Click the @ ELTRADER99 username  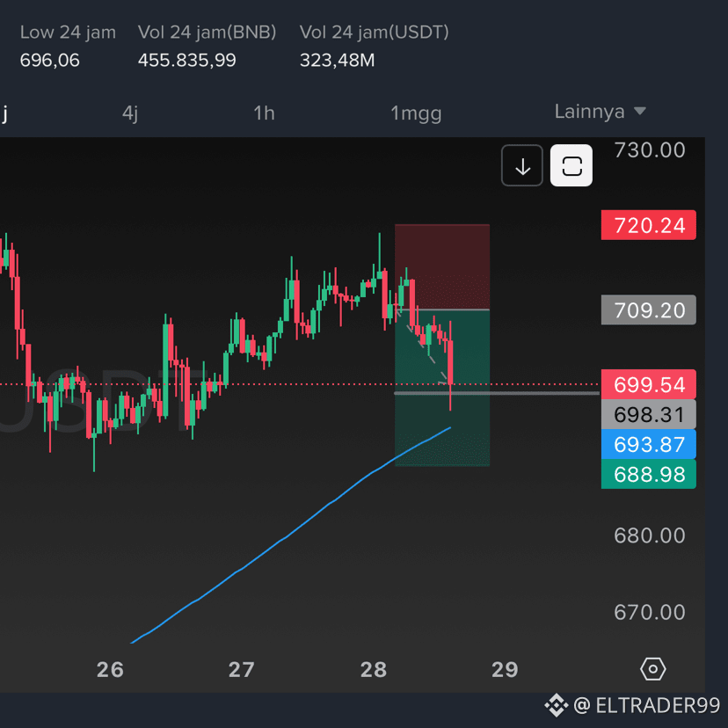point(647,705)
